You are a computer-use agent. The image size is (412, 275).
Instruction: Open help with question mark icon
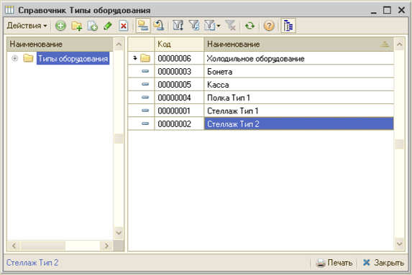pos(269,26)
